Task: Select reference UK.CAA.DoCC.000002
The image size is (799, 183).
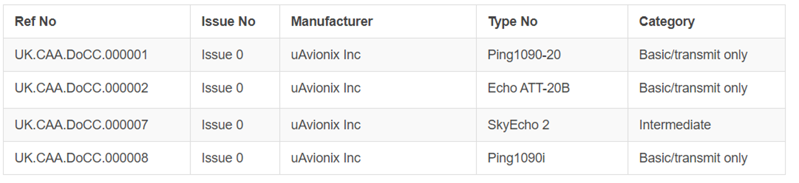Action: coord(81,88)
